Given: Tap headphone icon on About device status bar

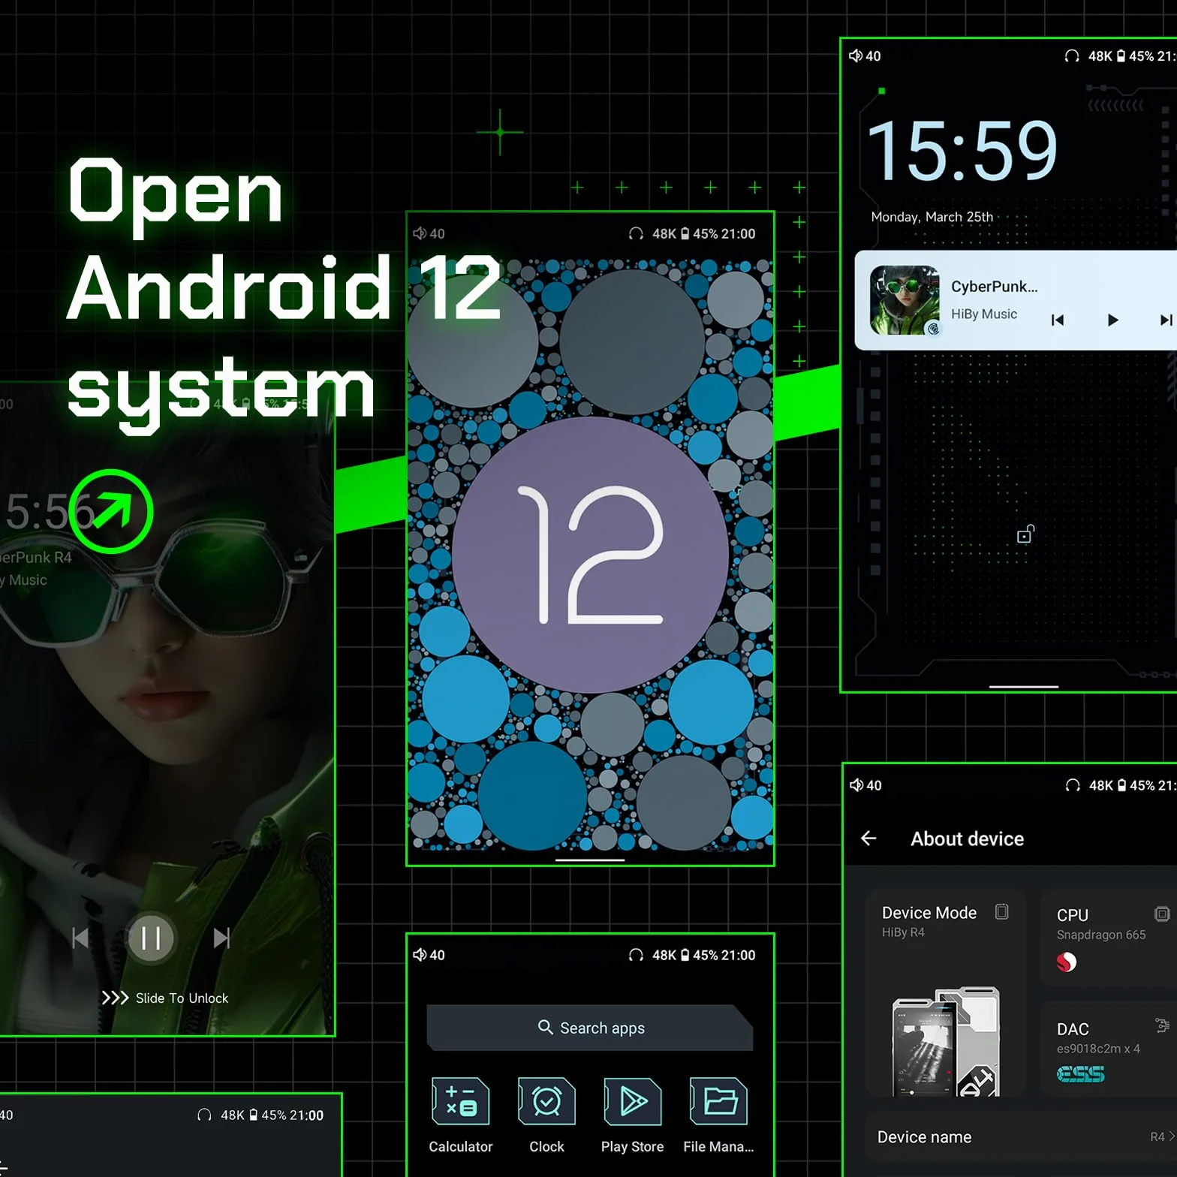Looking at the screenshot, I should click(1073, 785).
